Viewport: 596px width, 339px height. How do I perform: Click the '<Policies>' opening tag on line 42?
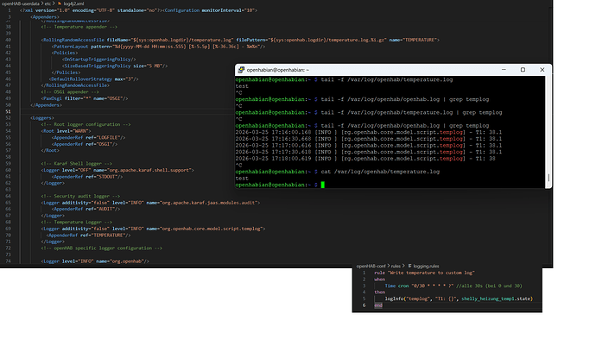coord(65,53)
